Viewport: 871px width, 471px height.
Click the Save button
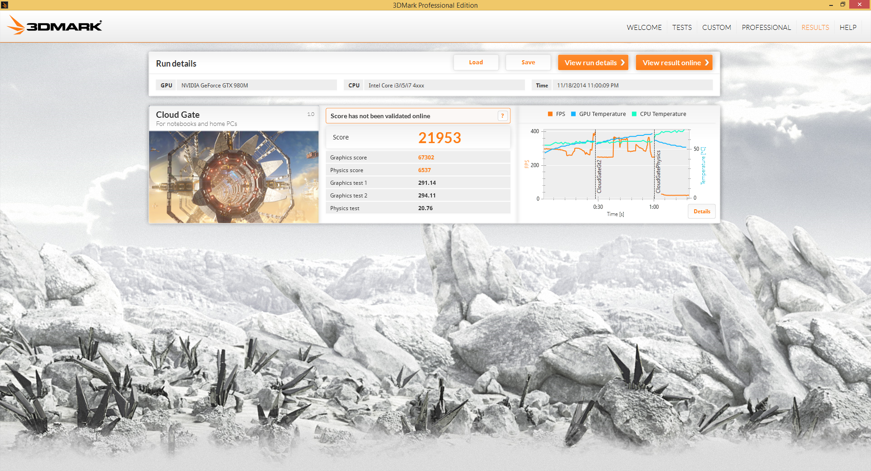click(x=528, y=62)
